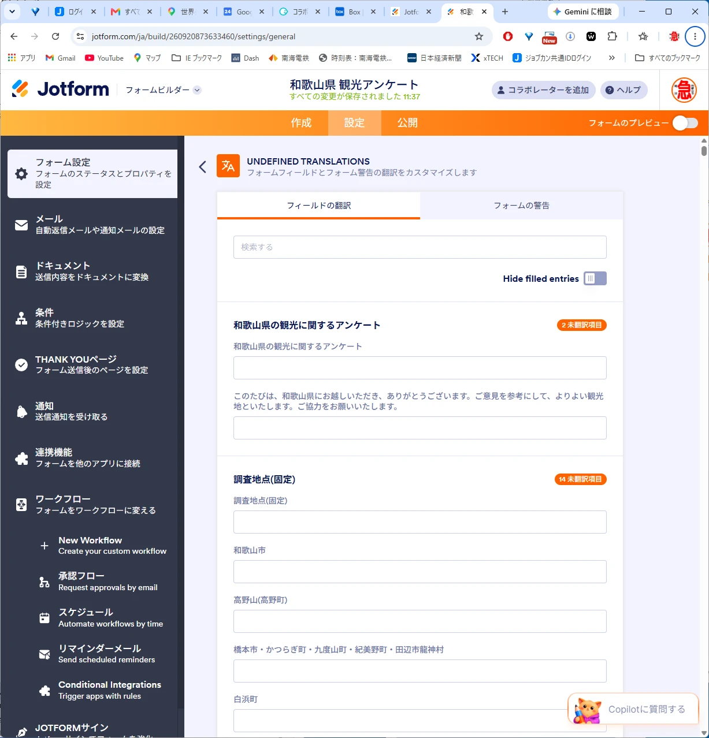Open the Copilot chat assistant

[x=634, y=709]
